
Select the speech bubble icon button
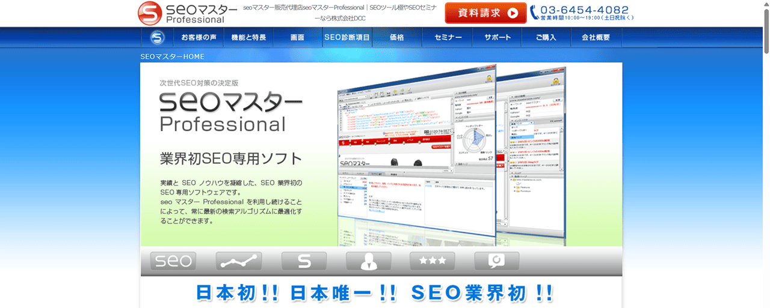(x=496, y=261)
